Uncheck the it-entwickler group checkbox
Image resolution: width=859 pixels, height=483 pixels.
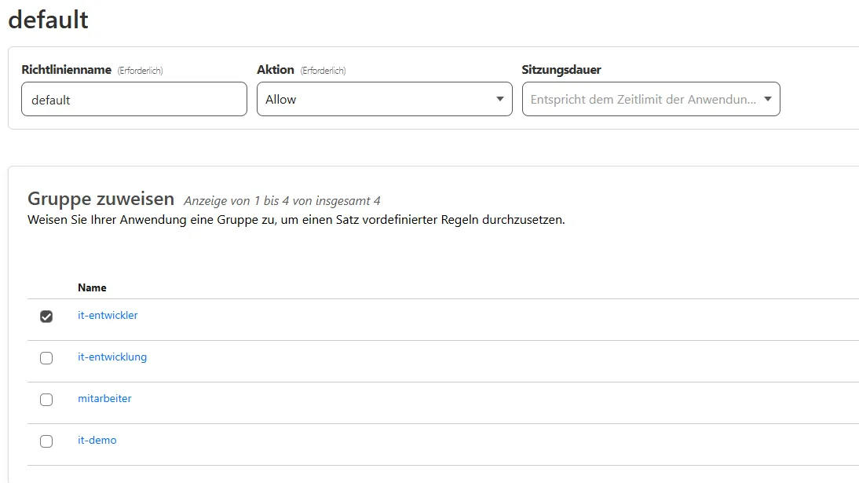[46, 317]
